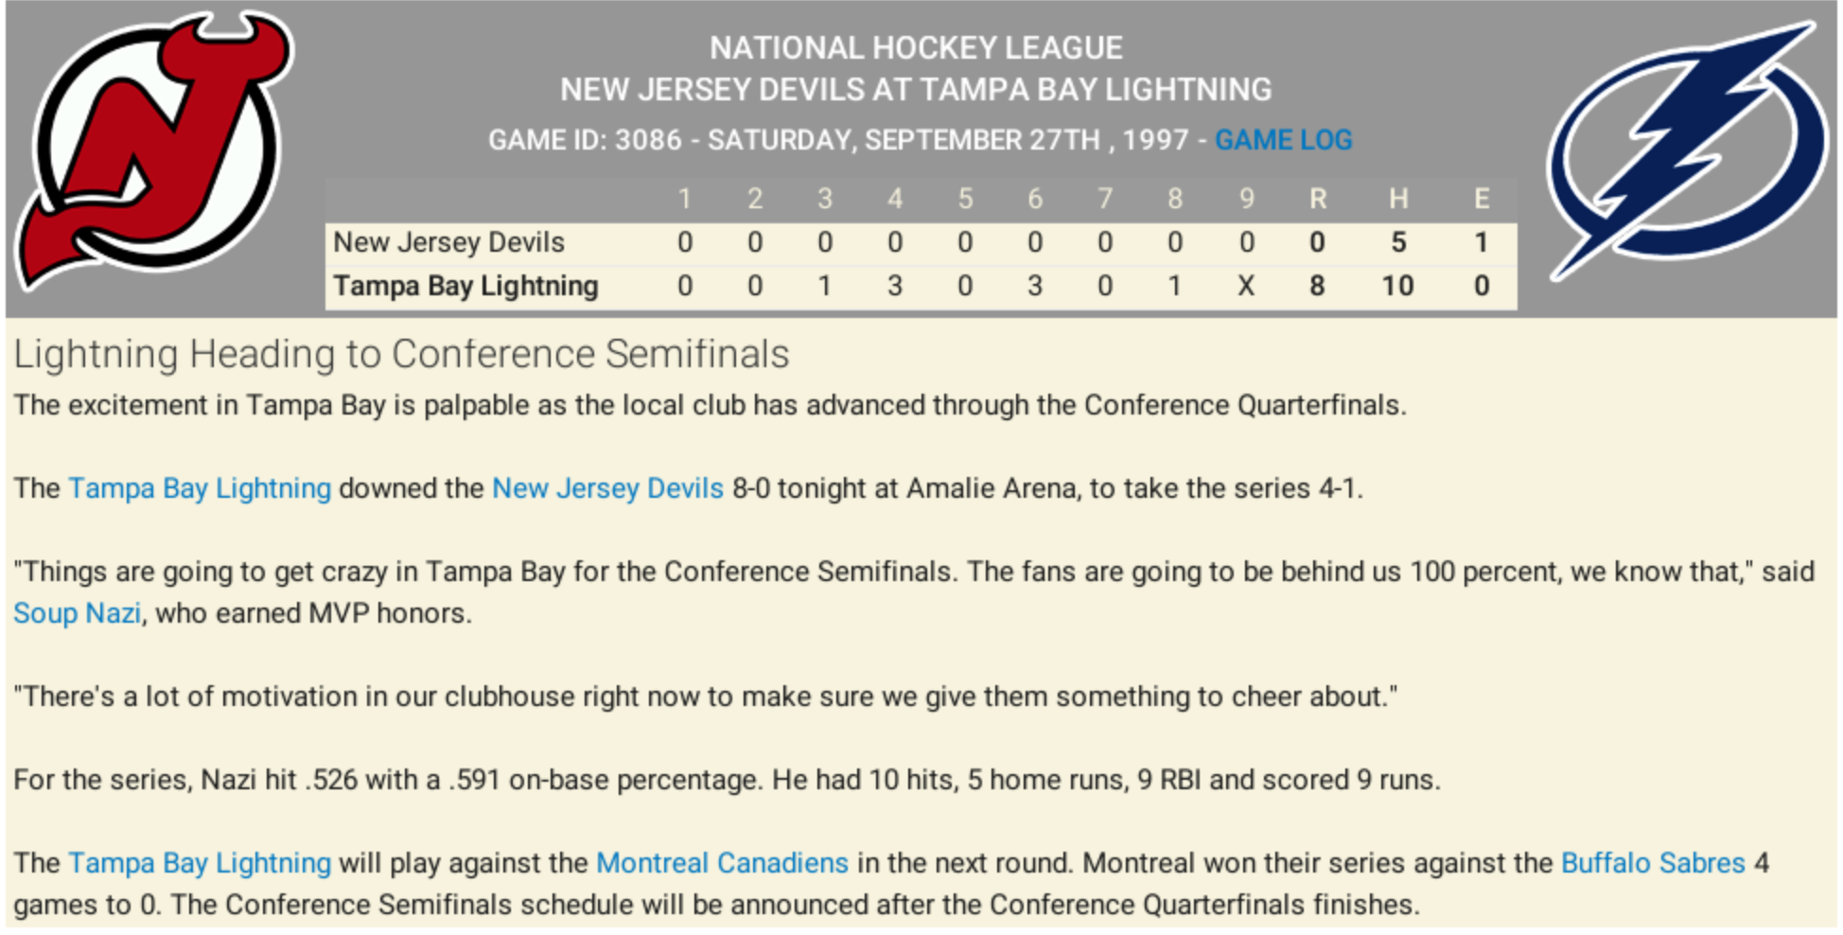1843x935 pixels.
Task: Click the Game ID 3086 date text
Action: coord(837,140)
